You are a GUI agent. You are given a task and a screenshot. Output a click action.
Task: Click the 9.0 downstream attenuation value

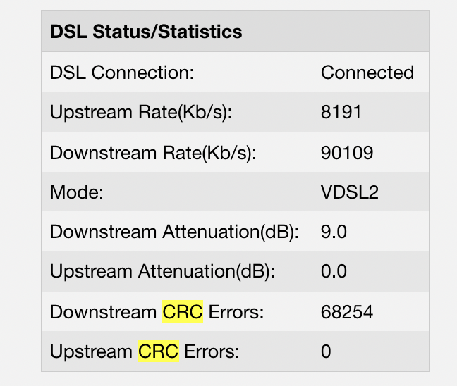[x=334, y=232]
